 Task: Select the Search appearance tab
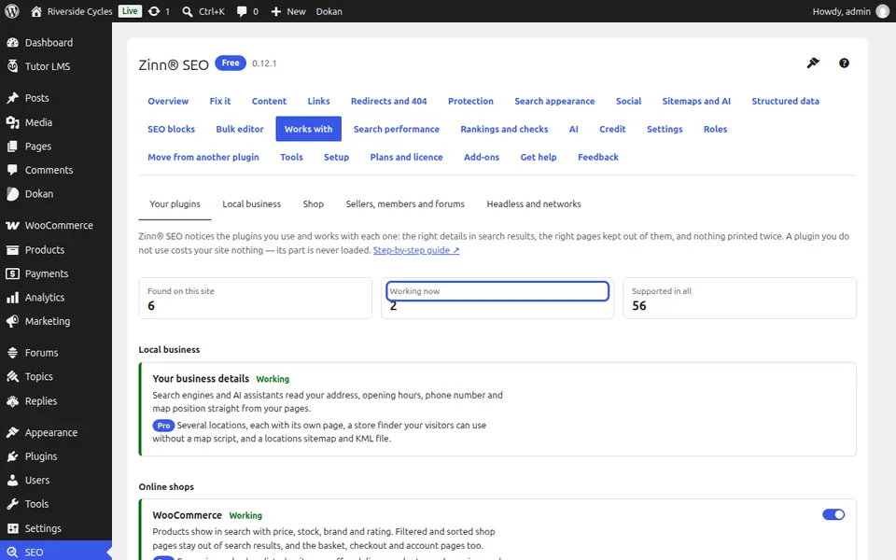tap(554, 101)
